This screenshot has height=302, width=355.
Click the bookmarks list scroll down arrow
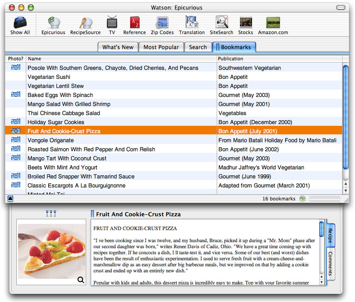pyautogui.click(x=346, y=190)
